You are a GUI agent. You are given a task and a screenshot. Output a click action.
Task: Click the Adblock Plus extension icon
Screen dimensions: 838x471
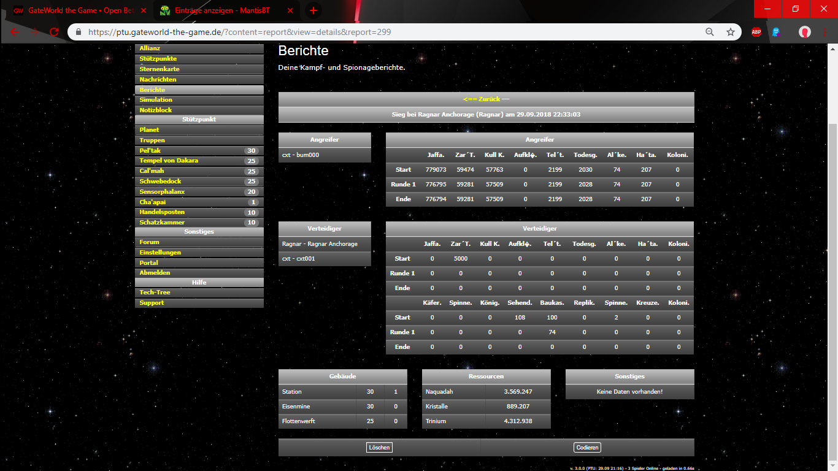756,32
